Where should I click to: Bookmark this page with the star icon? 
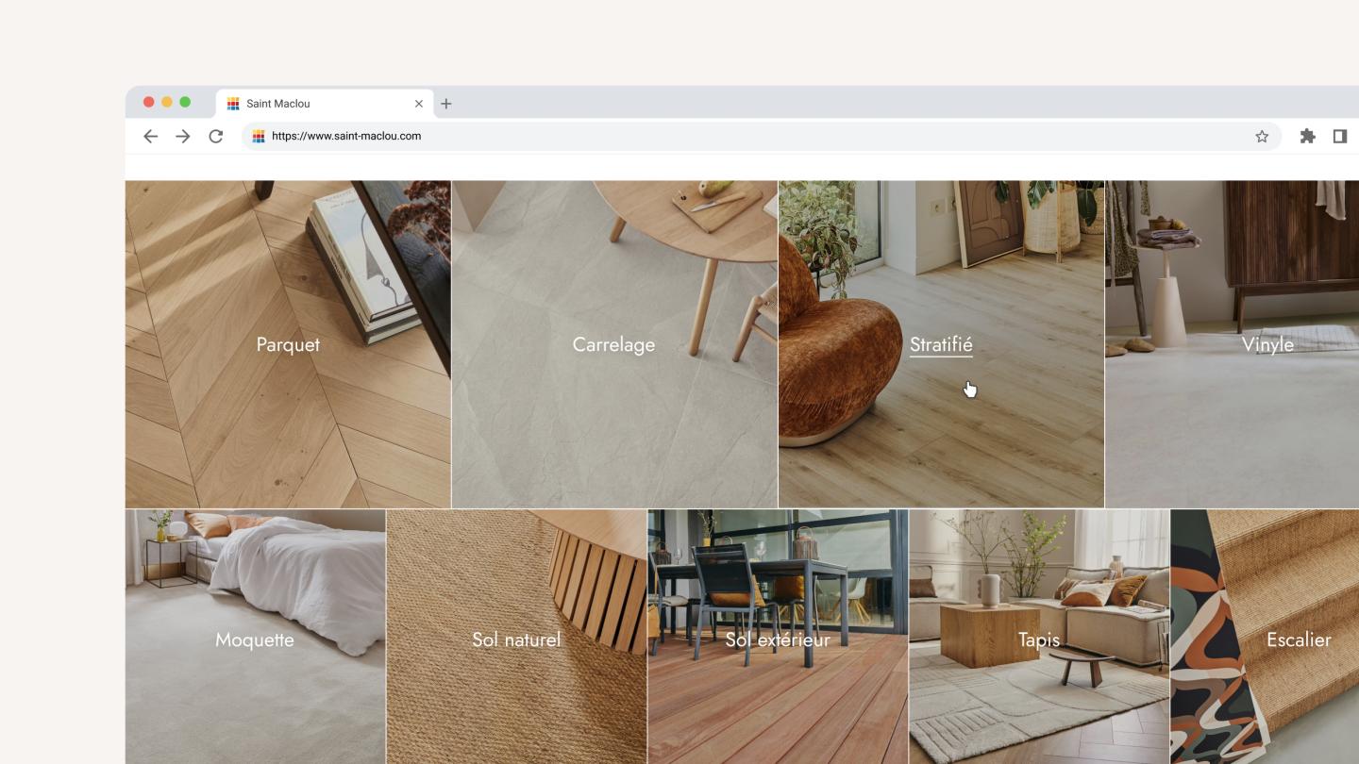(1262, 136)
